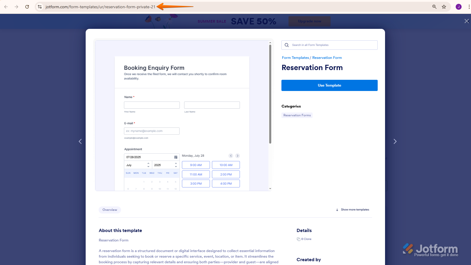
Task: Open site information icon in address bar
Action: click(40, 7)
